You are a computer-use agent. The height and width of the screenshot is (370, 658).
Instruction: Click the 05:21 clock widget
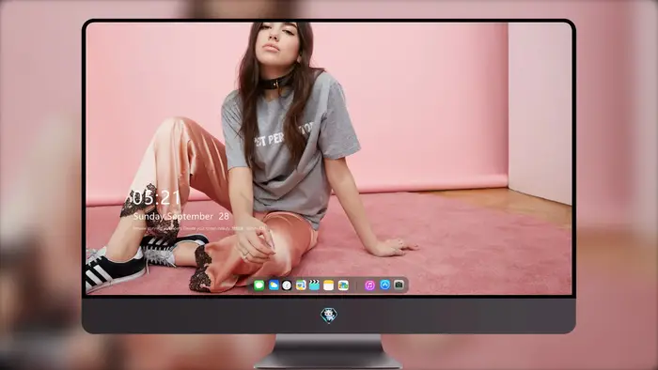(154, 198)
